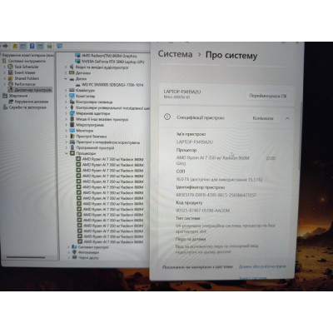Expand the Контролери сховища category
The height and width of the screenshot is (333, 333).
point(66,102)
